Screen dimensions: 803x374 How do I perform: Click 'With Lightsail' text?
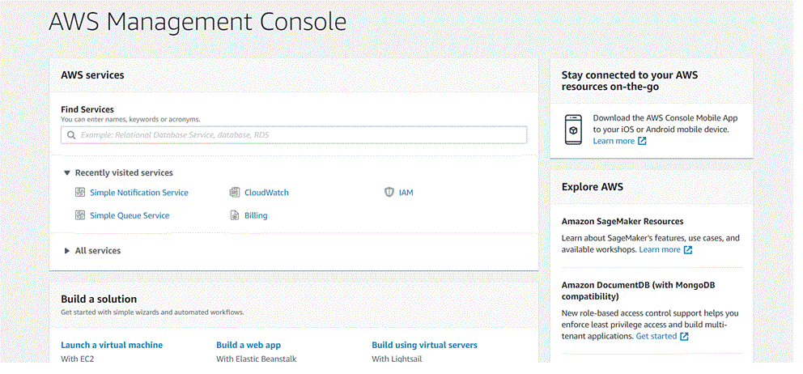[397, 359]
